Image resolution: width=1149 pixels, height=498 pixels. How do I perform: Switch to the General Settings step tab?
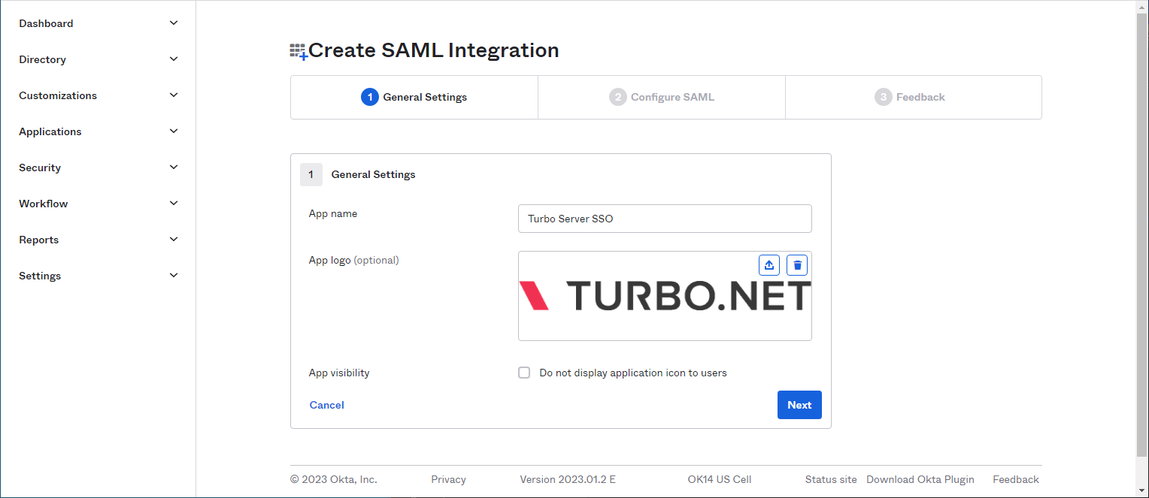click(414, 97)
